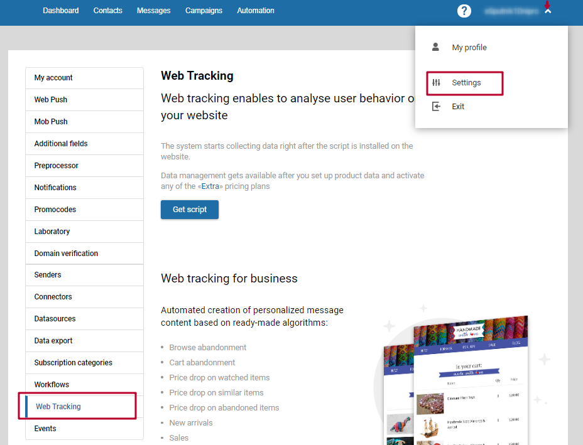The image size is (583, 445).
Task: Click the Exit door icon
Action: click(436, 107)
